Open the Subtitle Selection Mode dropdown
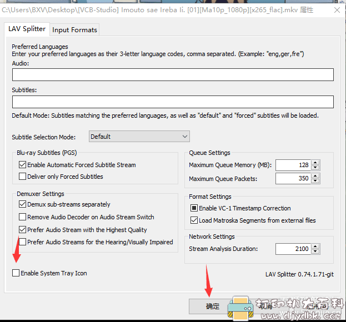The image size is (346, 322). tap(139, 137)
